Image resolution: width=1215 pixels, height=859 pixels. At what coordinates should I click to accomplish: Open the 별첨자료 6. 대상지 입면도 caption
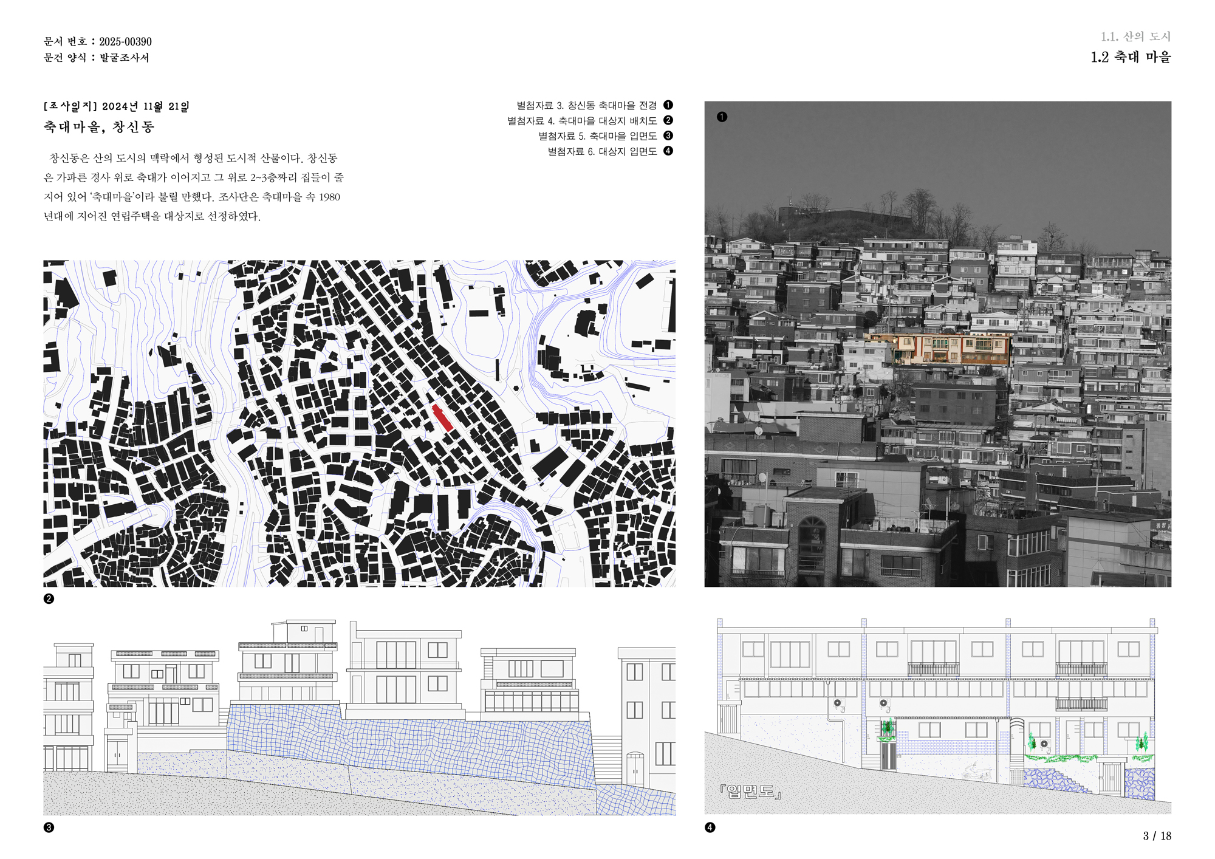click(602, 151)
